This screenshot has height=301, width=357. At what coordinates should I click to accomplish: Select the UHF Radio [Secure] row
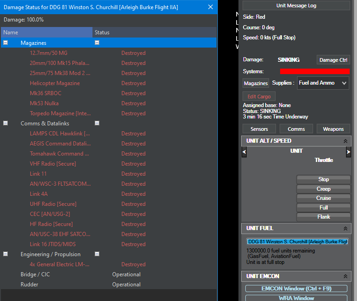(x=108, y=204)
